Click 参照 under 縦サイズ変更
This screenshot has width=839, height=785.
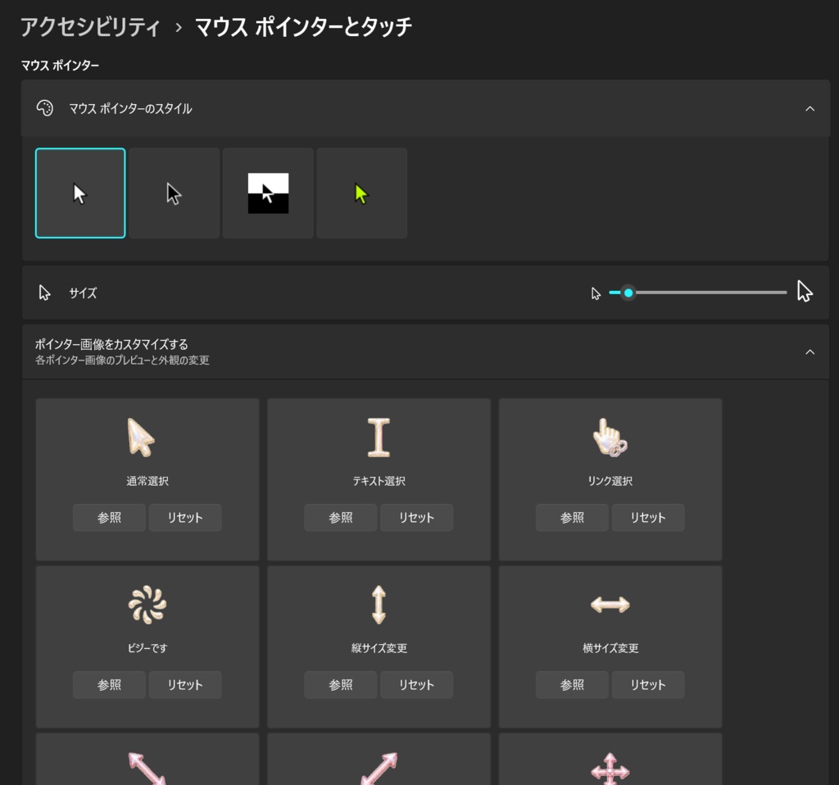tap(340, 685)
